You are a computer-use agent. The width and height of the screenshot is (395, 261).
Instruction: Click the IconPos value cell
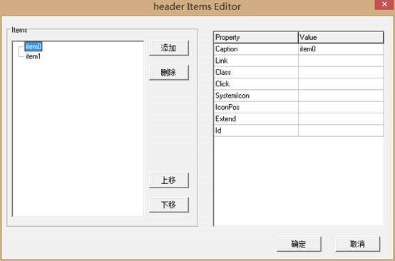(341, 107)
